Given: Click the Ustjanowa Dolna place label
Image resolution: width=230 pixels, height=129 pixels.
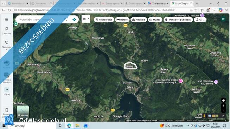Looking at the screenshot, I should click(x=190, y=47).
